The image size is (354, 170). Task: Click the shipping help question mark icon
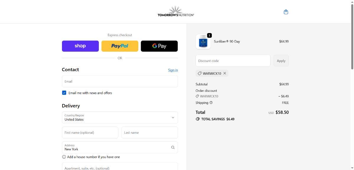point(211,103)
